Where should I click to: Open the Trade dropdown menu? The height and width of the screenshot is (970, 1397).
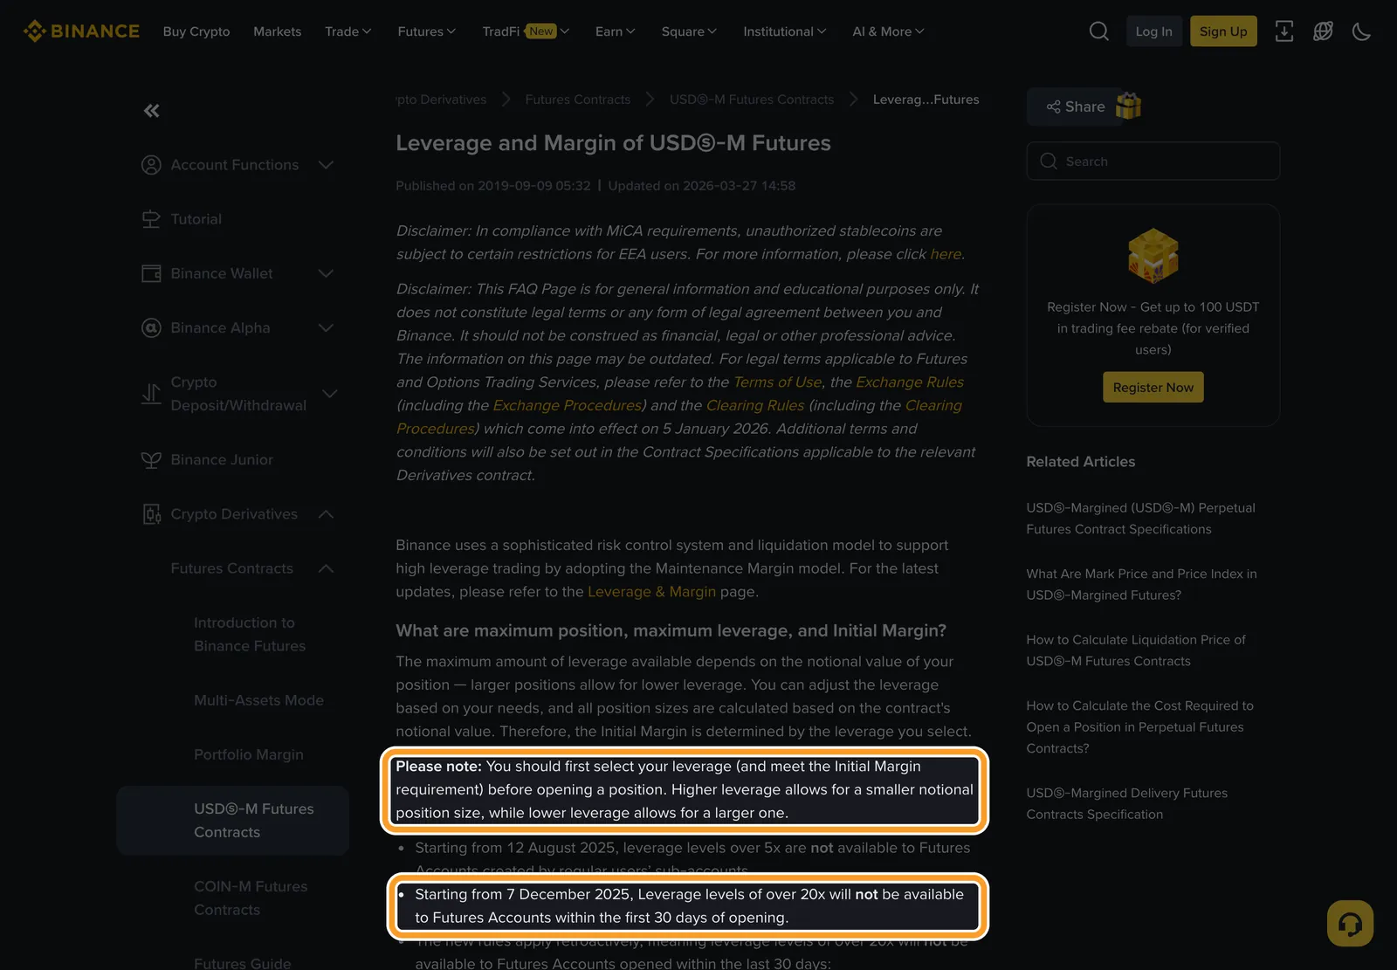(x=348, y=31)
